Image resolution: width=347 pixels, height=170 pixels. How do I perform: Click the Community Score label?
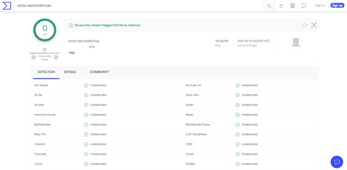coord(45,58)
